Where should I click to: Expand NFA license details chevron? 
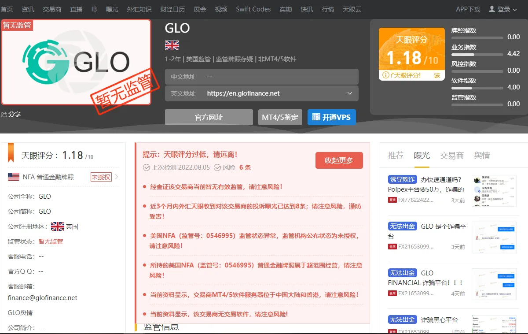117,177
